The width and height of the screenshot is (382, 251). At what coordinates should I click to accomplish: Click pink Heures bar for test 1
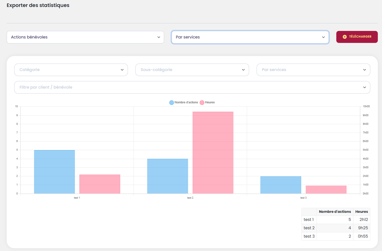click(100, 184)
